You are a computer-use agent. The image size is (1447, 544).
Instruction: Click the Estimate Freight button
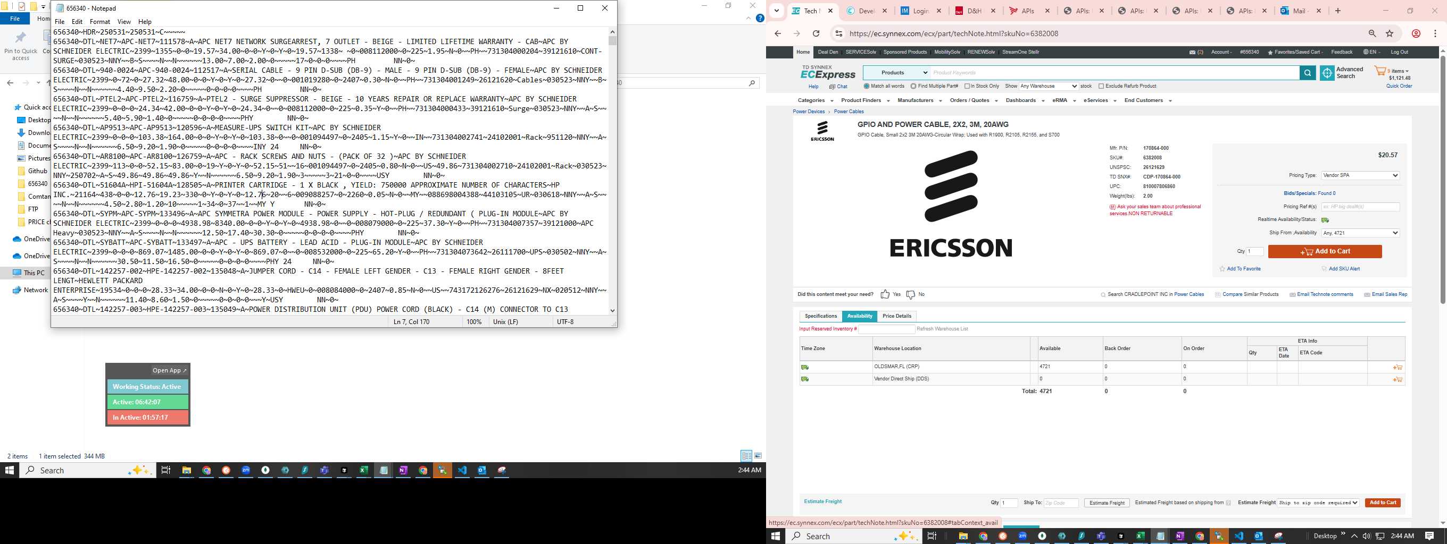[1107, 503]
